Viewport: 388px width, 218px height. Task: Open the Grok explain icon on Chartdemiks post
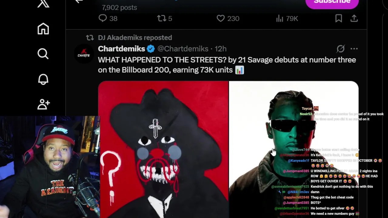[341, 49]
